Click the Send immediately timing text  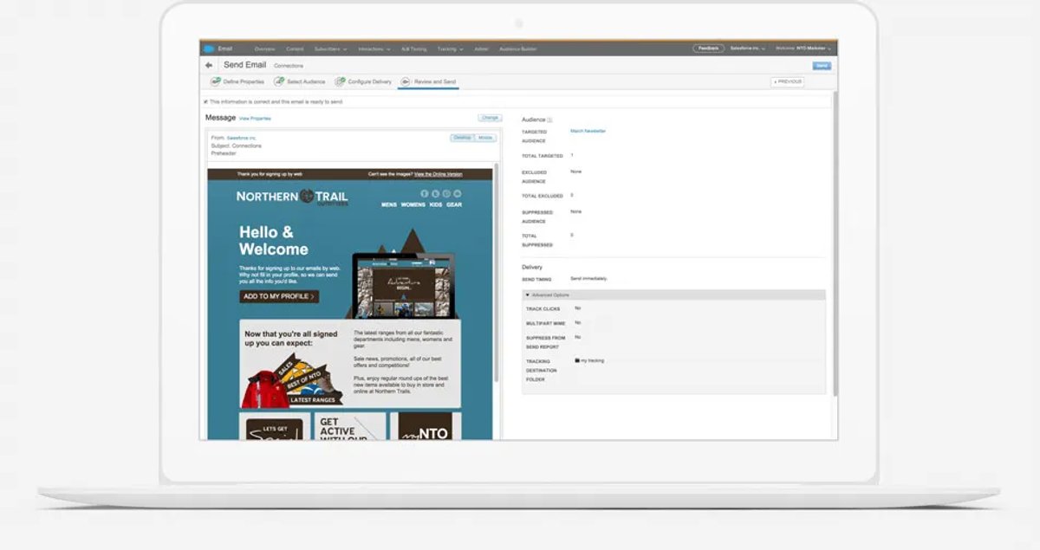pyautogui.click(x=588, y=279)
